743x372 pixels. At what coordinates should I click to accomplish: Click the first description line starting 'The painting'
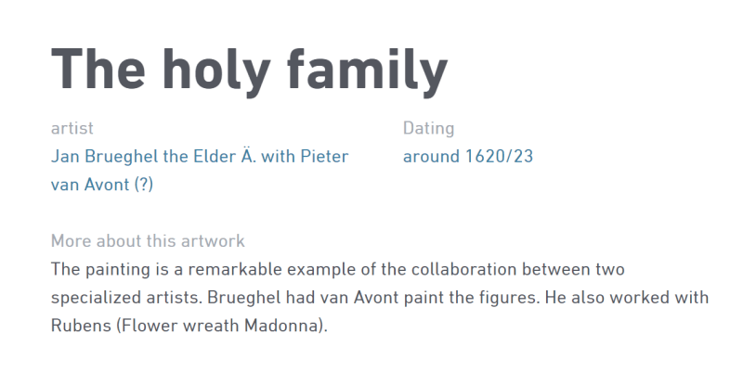[337, 269]
